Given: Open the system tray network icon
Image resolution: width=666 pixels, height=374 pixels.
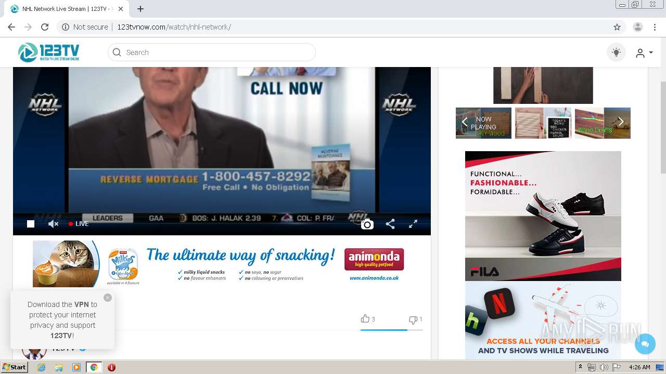Looking at the screenshot, I should point(592,367).
